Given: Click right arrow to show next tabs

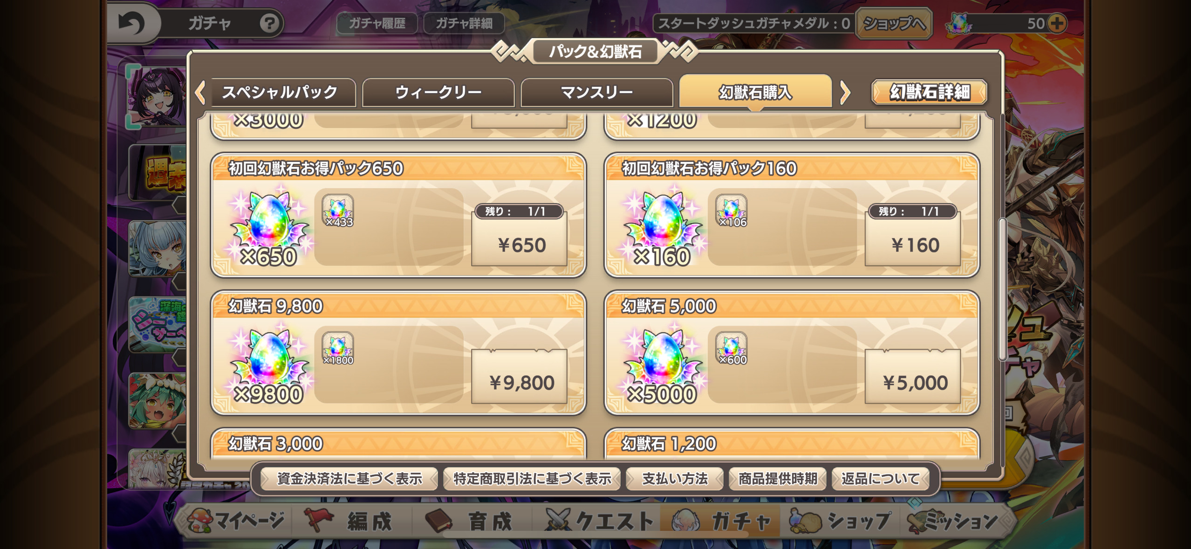Looking at the screenshot, I should pyautogui.click(x=845, y=92).
